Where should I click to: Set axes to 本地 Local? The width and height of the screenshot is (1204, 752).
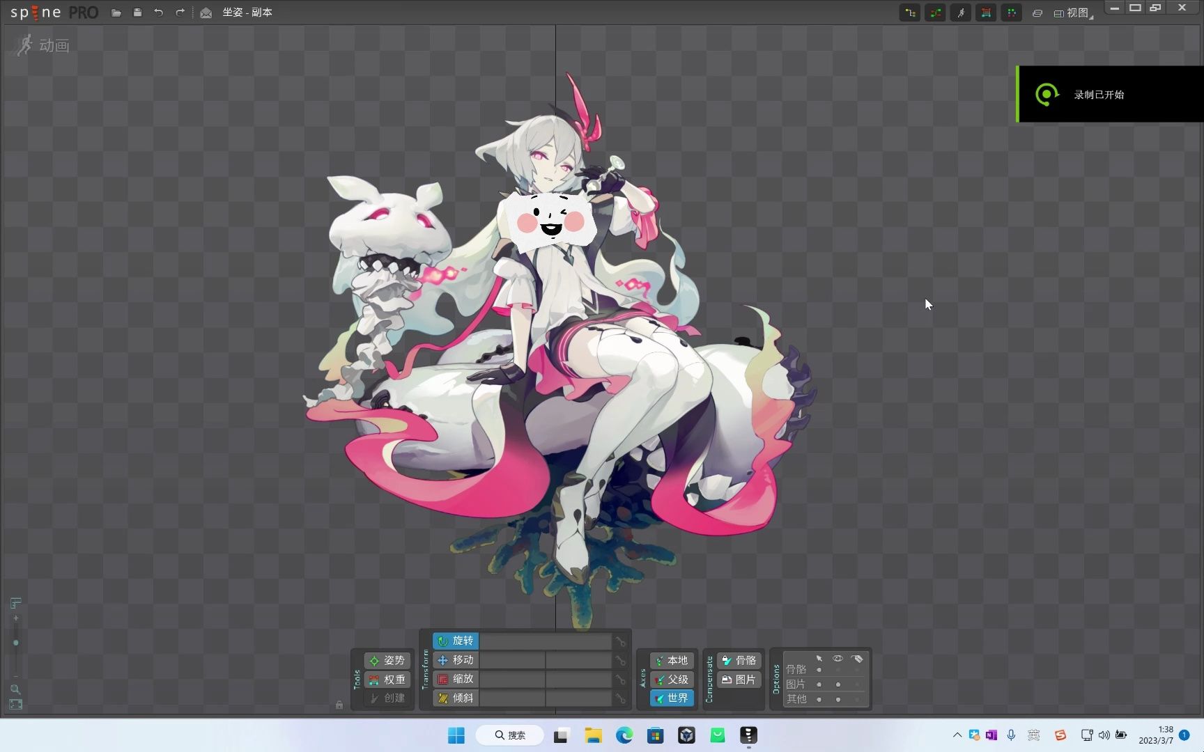[672, 660]
